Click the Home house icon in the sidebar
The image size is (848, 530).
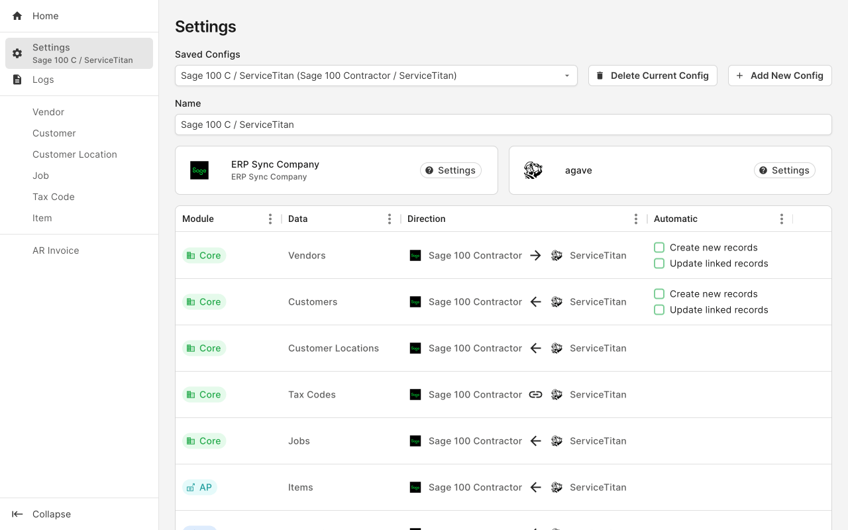[17, 16]
